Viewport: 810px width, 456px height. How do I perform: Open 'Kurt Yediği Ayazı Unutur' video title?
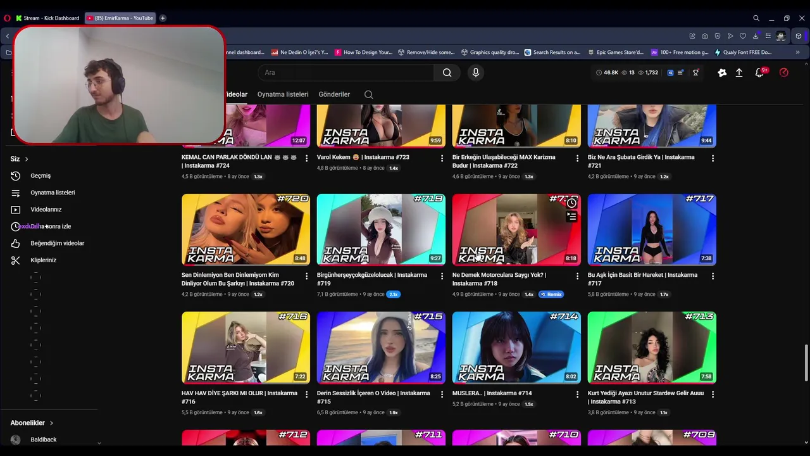coord(645,397)
